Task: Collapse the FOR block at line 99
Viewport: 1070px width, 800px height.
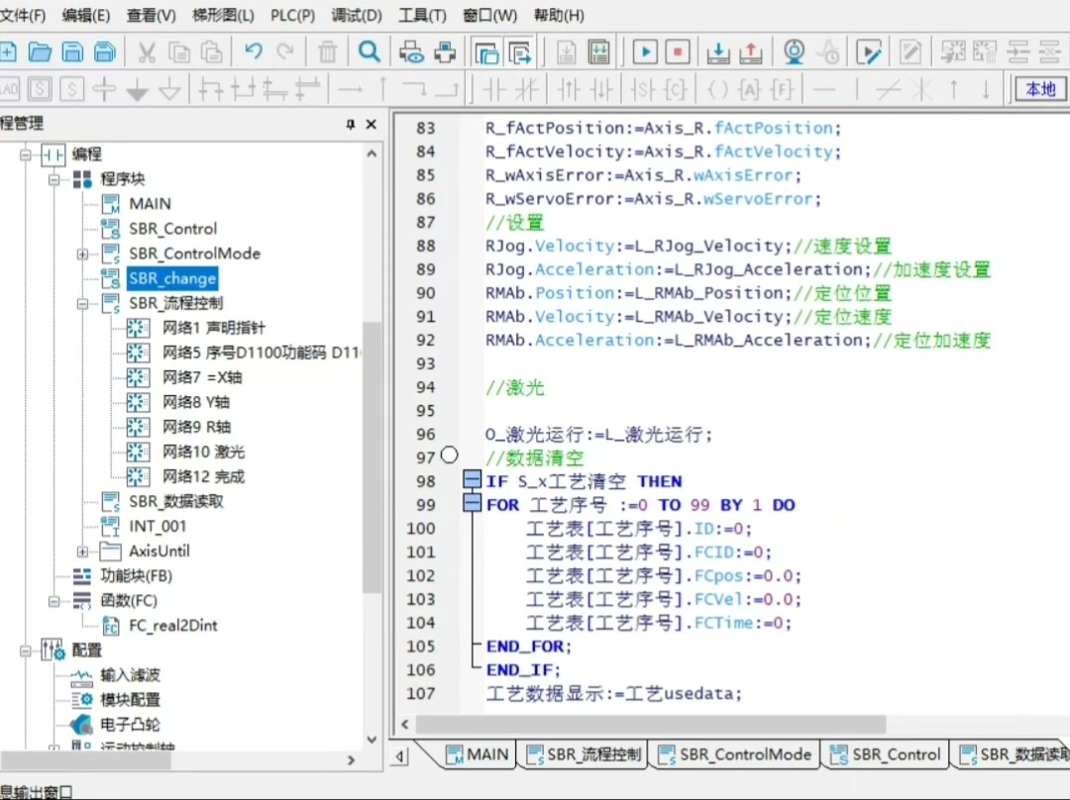Action: (472, 504)
